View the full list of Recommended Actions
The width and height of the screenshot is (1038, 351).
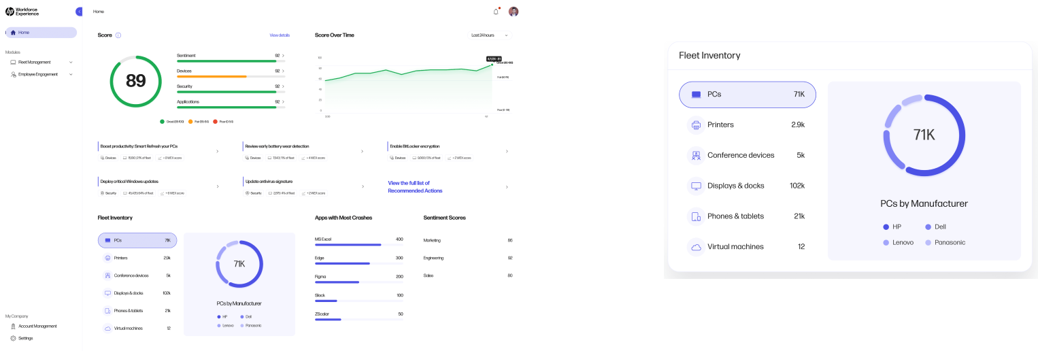coord(415,187)
